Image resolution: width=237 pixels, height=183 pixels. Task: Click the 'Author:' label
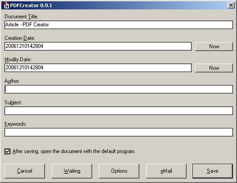pyautogui.click(x=12, y=81)
